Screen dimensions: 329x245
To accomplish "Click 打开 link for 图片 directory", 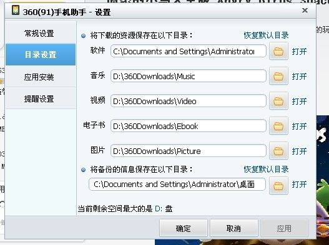I will [300, 151].
